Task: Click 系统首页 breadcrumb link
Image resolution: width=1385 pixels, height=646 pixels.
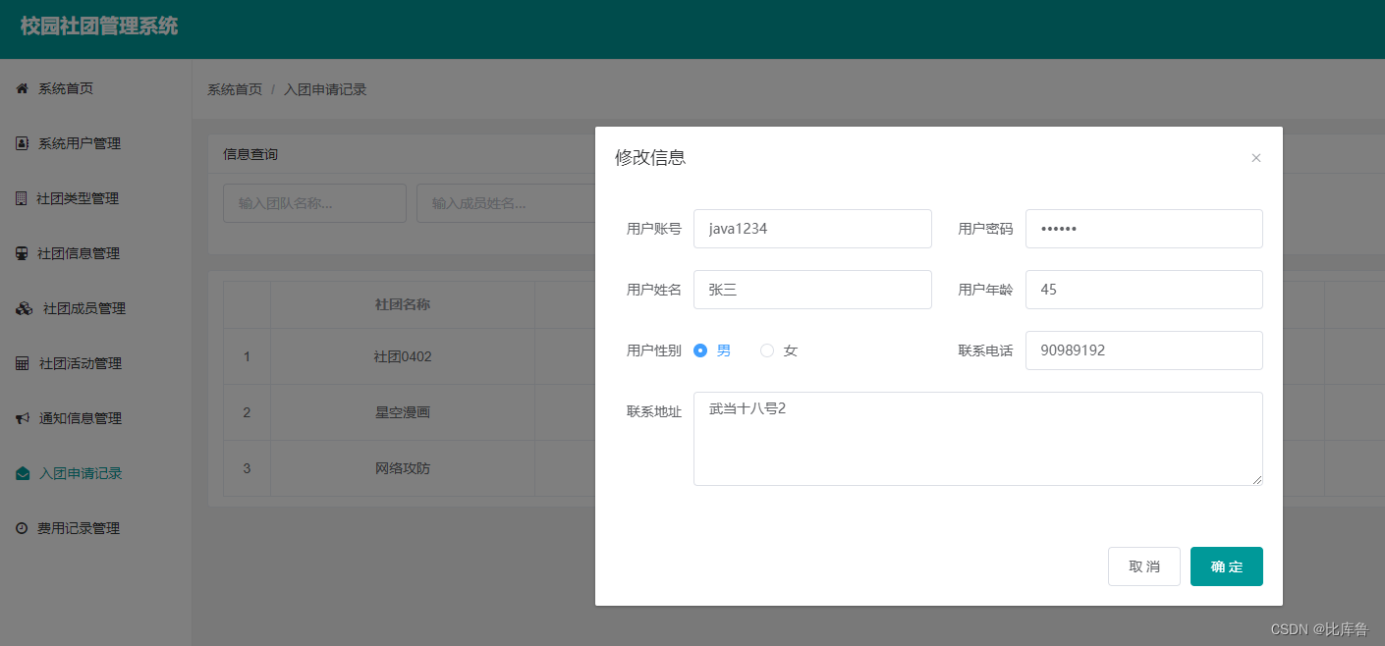Action: (x=235, y=89)
